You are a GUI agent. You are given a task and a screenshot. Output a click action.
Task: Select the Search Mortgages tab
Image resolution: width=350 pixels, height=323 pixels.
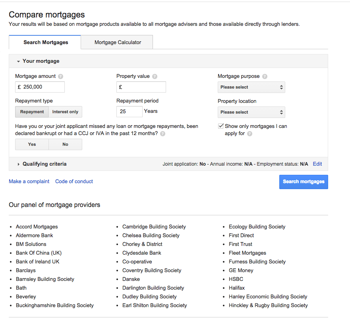46,42
